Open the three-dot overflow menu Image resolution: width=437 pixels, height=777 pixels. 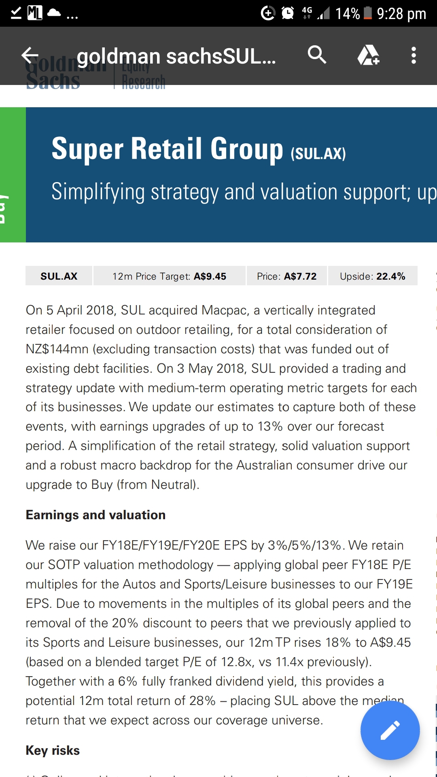click(414, 55)
